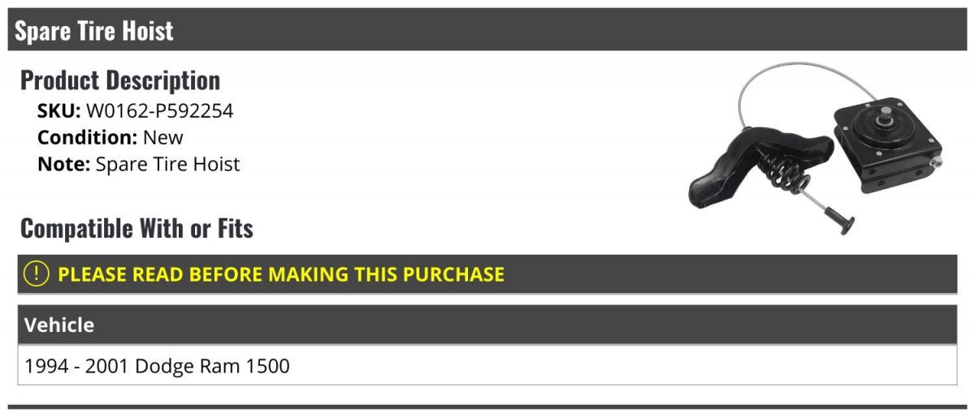Screen dimensions: 975x417
Task: Click the Product Description heading
Action: pos(120,80)
